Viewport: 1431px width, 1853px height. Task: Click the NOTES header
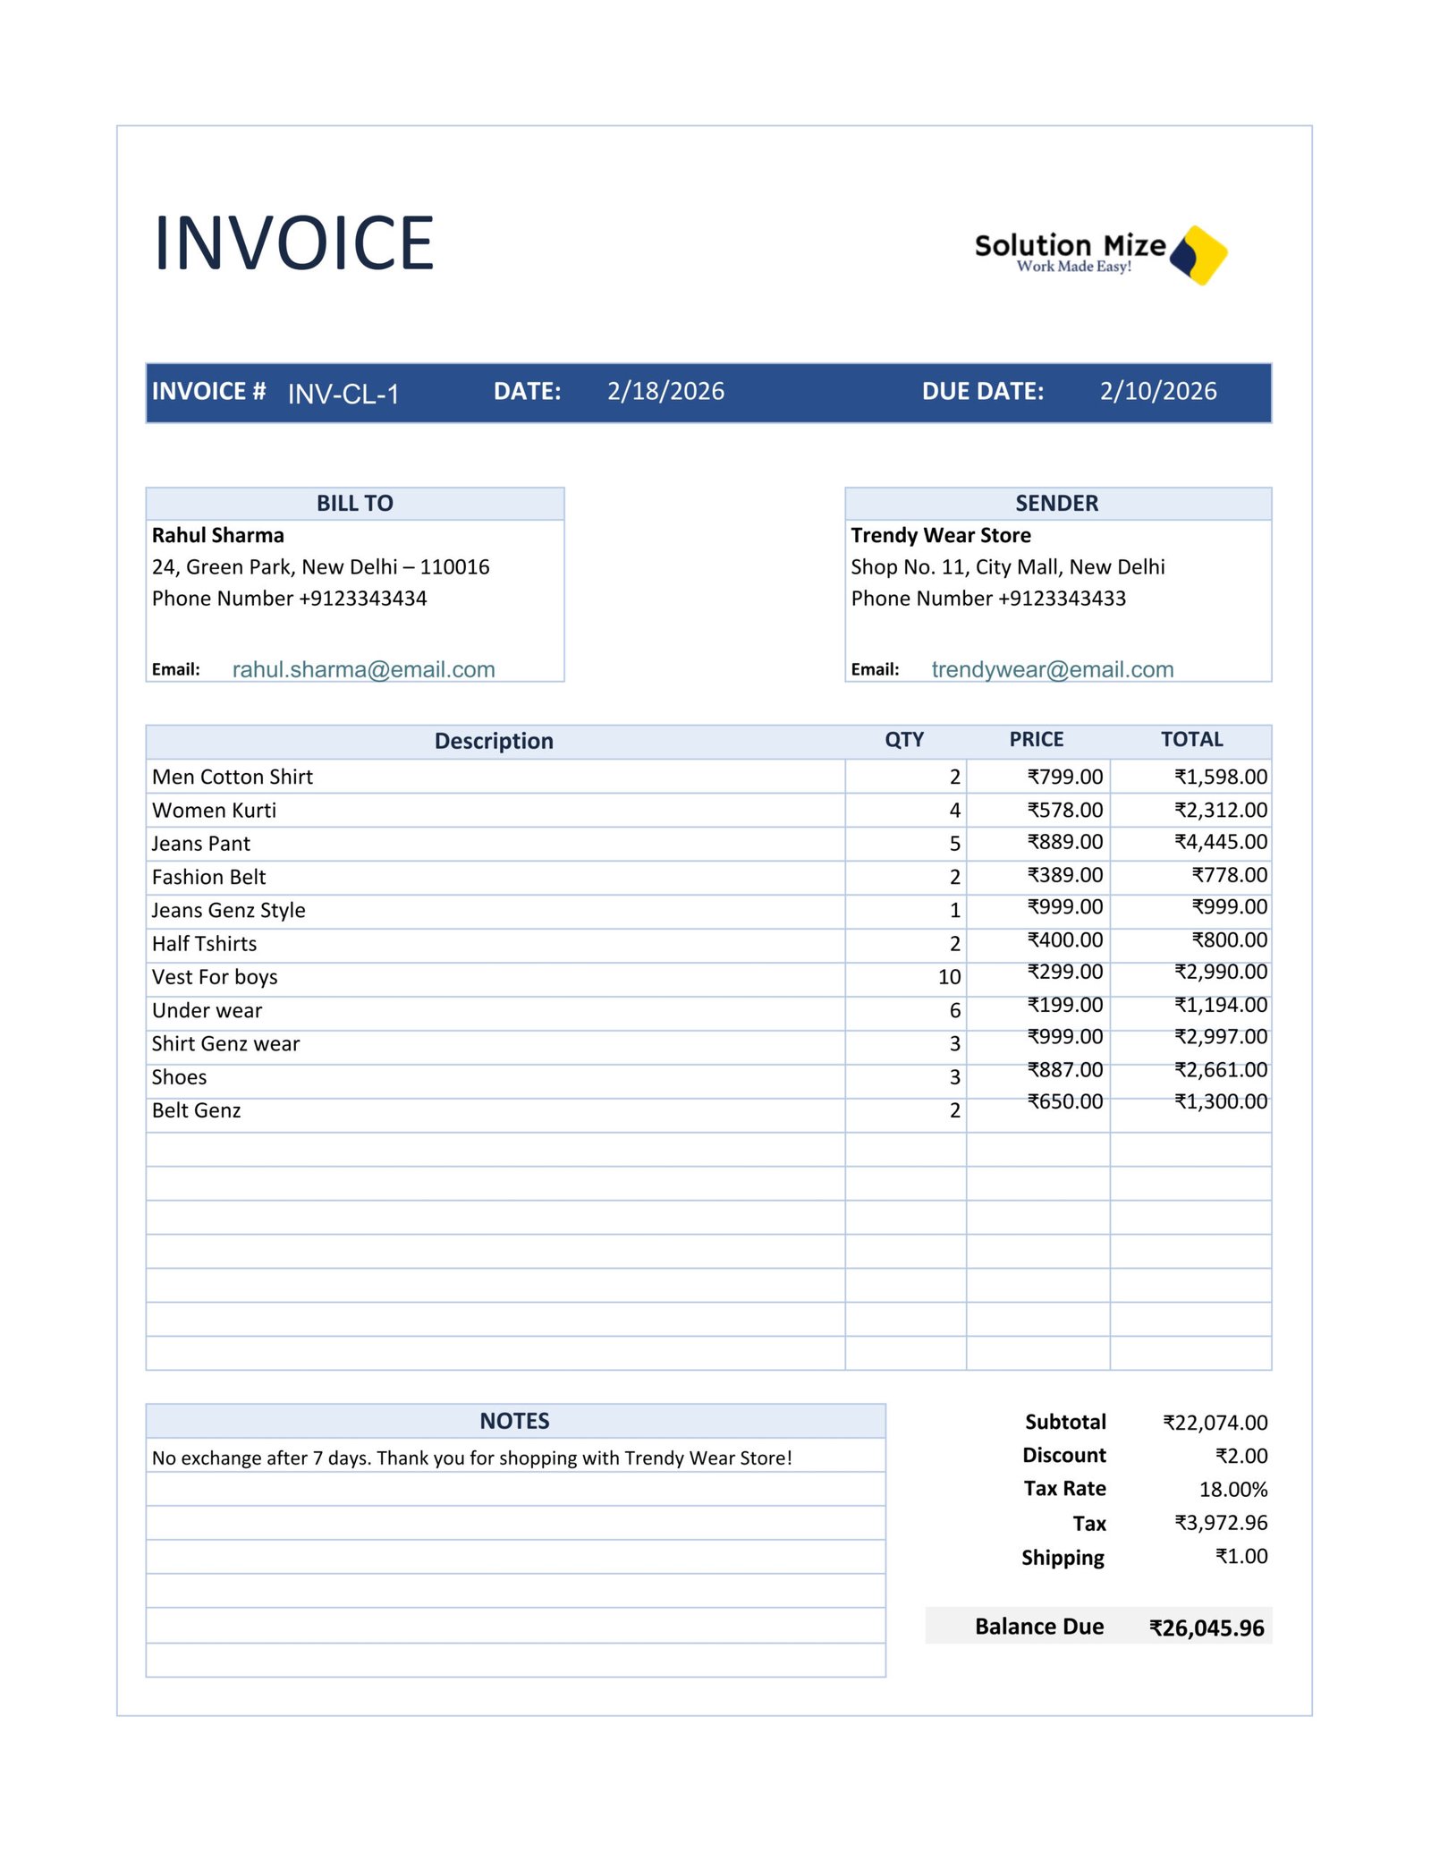(514, 1421)
